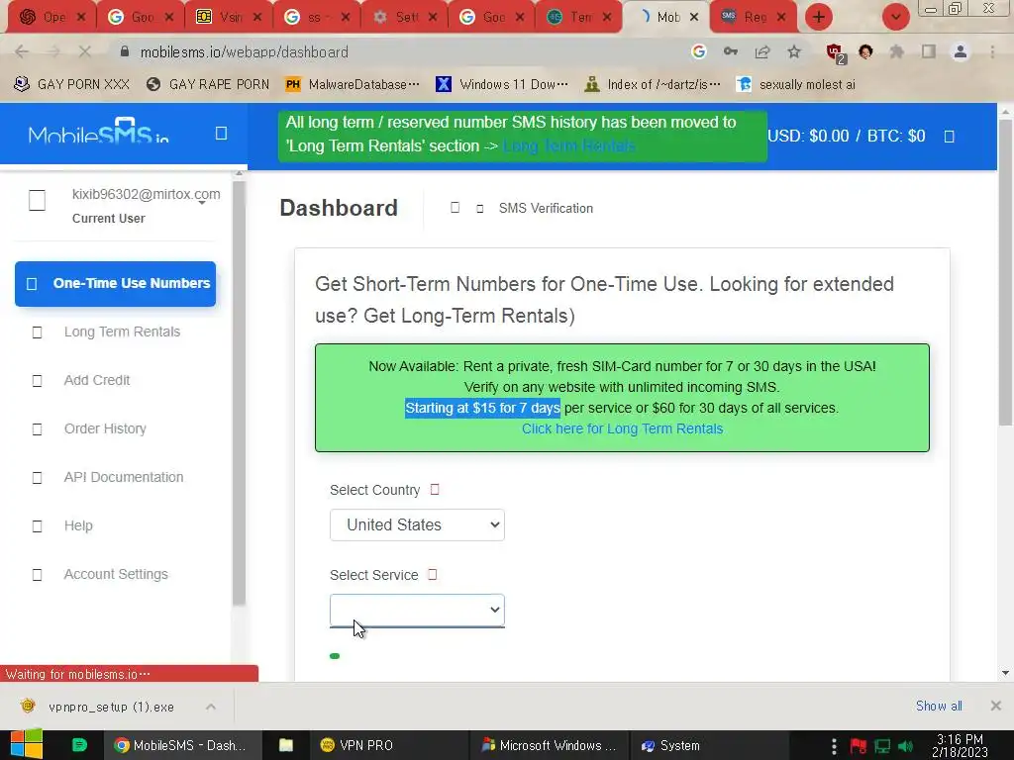Click the icon beside Long Term Rentals
Viewport: 1014px width, 760px height.
click(x=37, y=332)
